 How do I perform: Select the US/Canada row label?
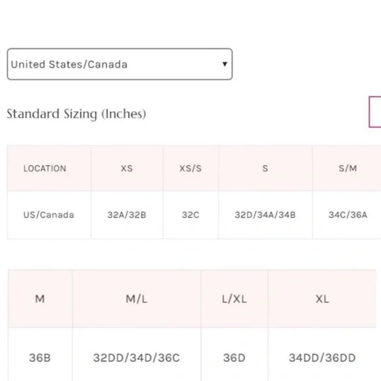[49, 215]
